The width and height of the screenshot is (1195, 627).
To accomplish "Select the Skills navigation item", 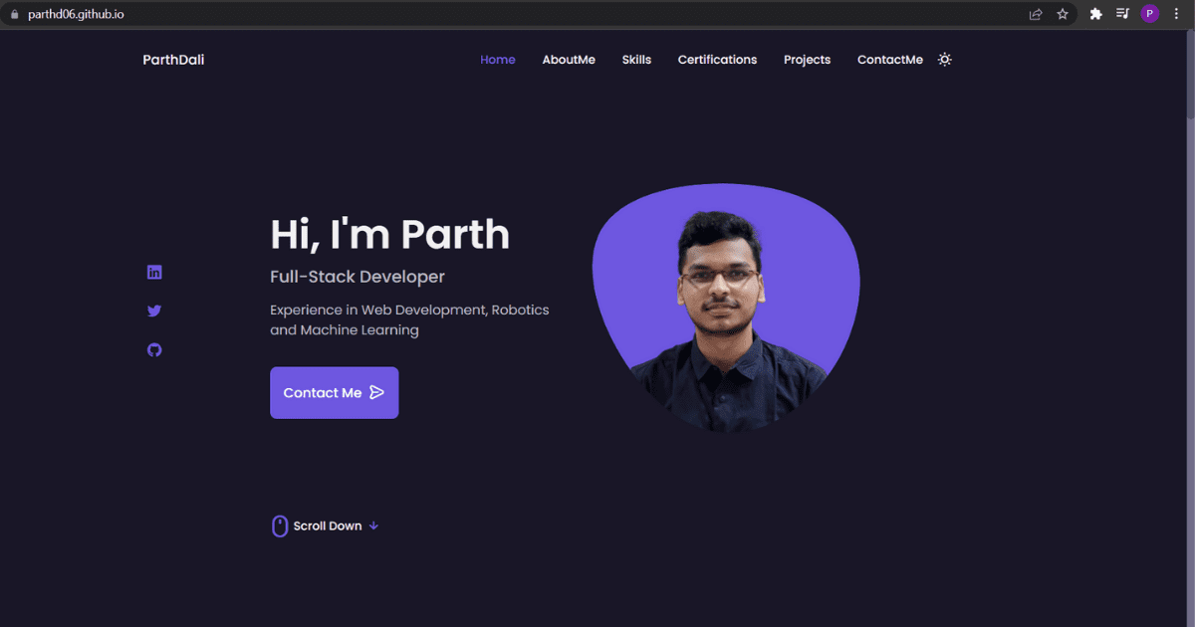I will (x=636, y=60).
